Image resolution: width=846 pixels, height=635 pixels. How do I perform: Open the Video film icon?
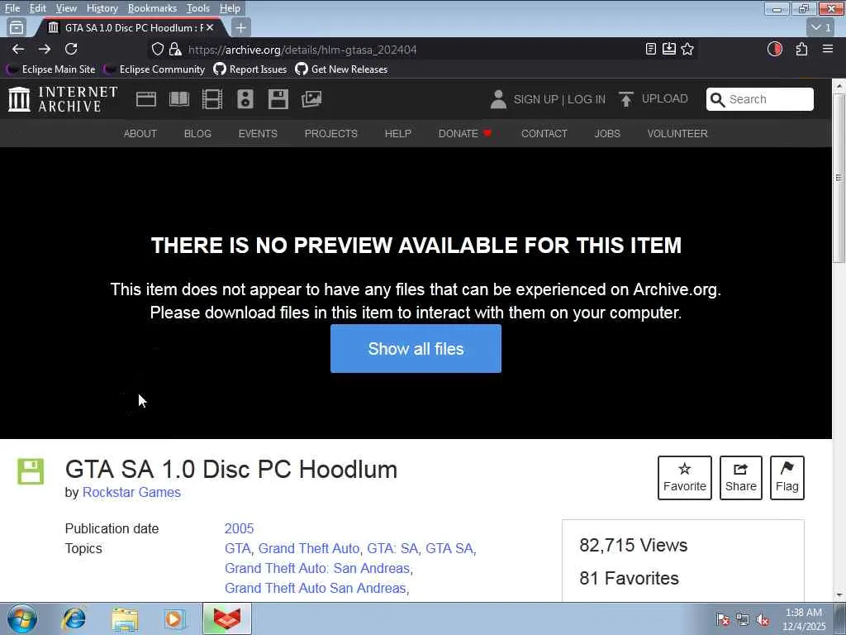click(212, 99)
